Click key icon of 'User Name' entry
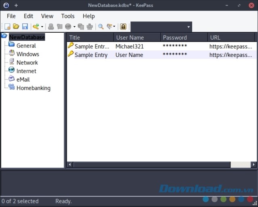Image resolution: width=258 pixels, height=207 pixels. coord(71,54)
